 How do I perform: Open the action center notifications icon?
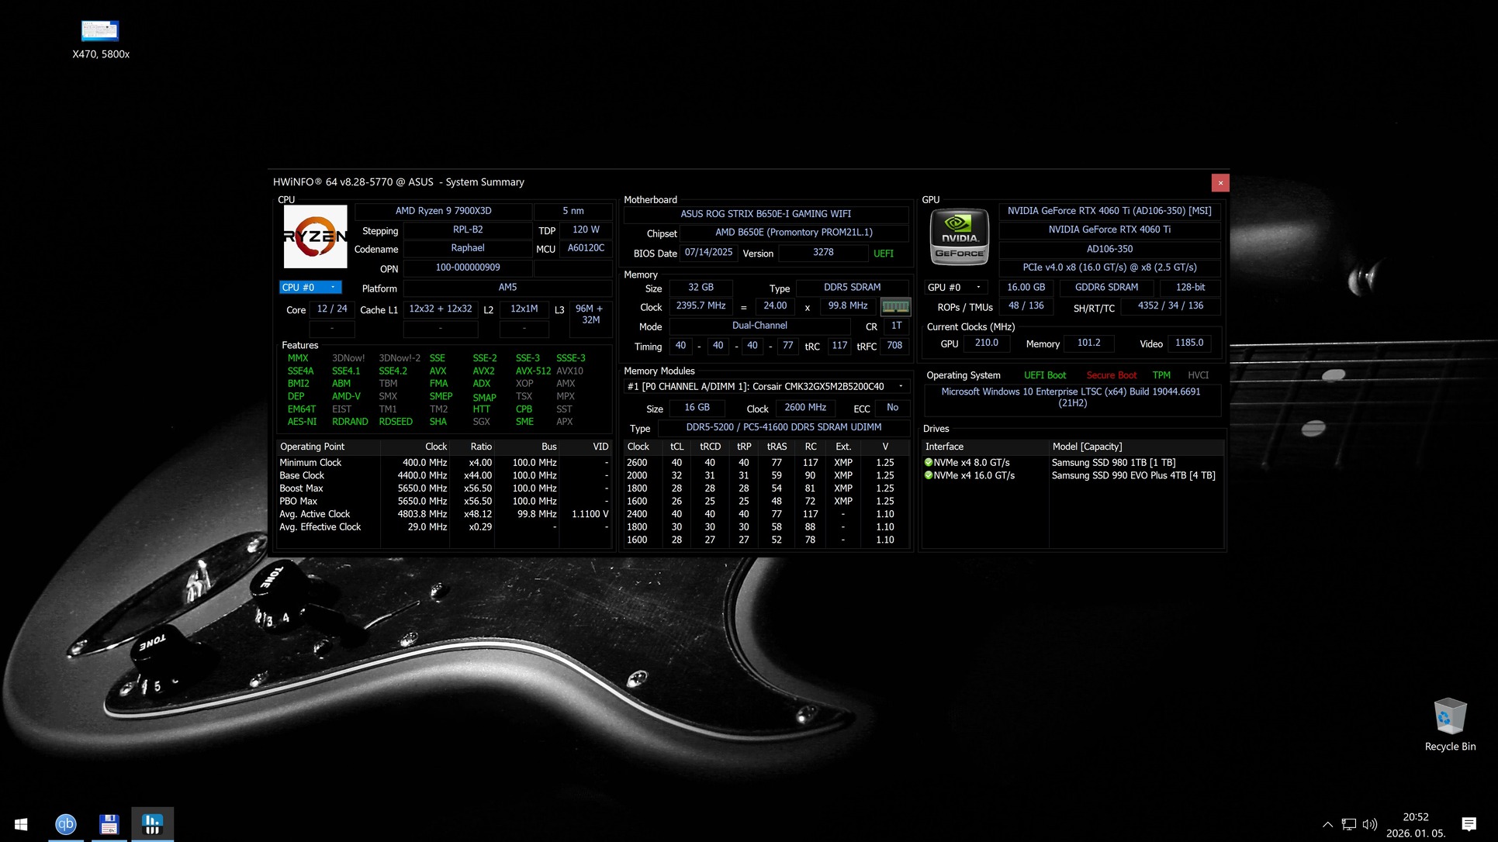coord(1468,824)
